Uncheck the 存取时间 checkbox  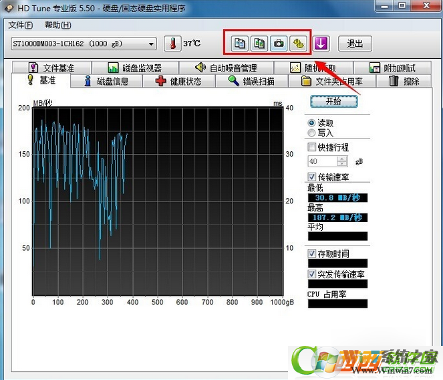click(312, 254)
